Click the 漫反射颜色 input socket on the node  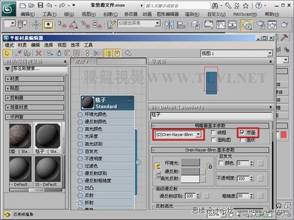80,122
